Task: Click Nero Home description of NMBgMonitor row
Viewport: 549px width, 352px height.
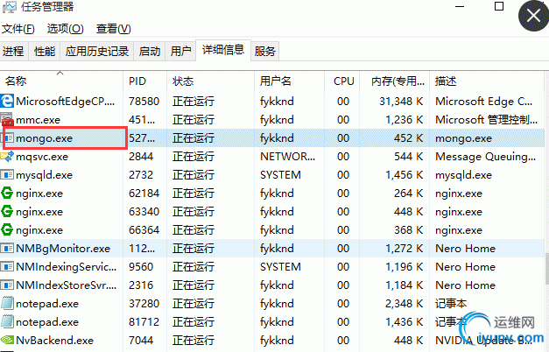Action: click(465, 249)
